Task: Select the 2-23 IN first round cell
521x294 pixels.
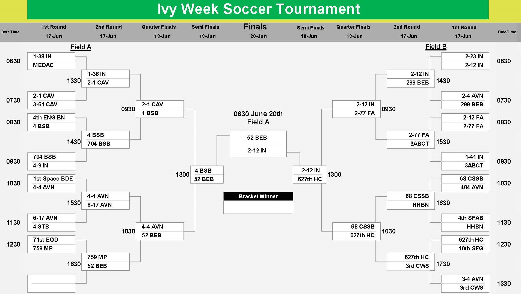Action: pos(465,56)
